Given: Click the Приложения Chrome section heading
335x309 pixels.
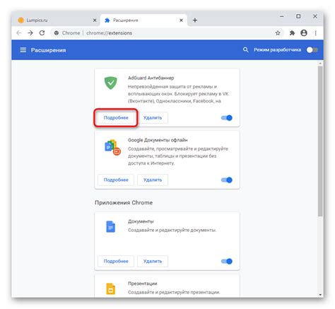Looking at the screenshot, I should pyautogui.click(x=124, y=203).
